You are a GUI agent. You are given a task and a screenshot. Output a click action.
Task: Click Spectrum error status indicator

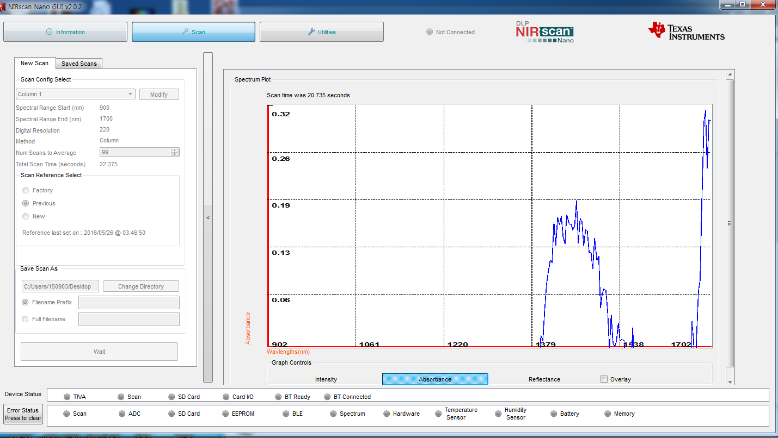(334, 414)
